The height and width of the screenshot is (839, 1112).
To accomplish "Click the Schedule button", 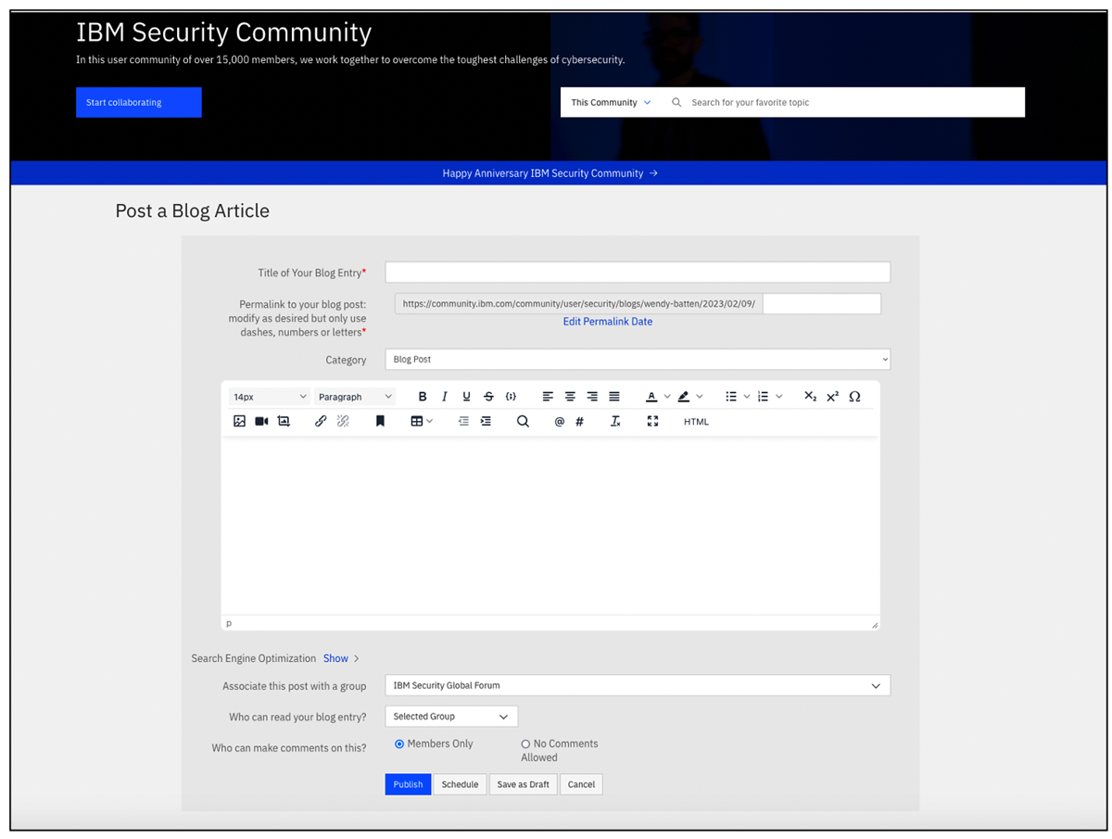I will tap(460, 784).
